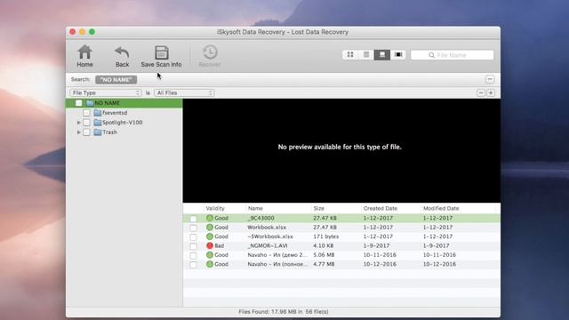This screenshot has height=320, width=569.
Task: Click the 4.10 KB size cell
Action: (323, 245)
